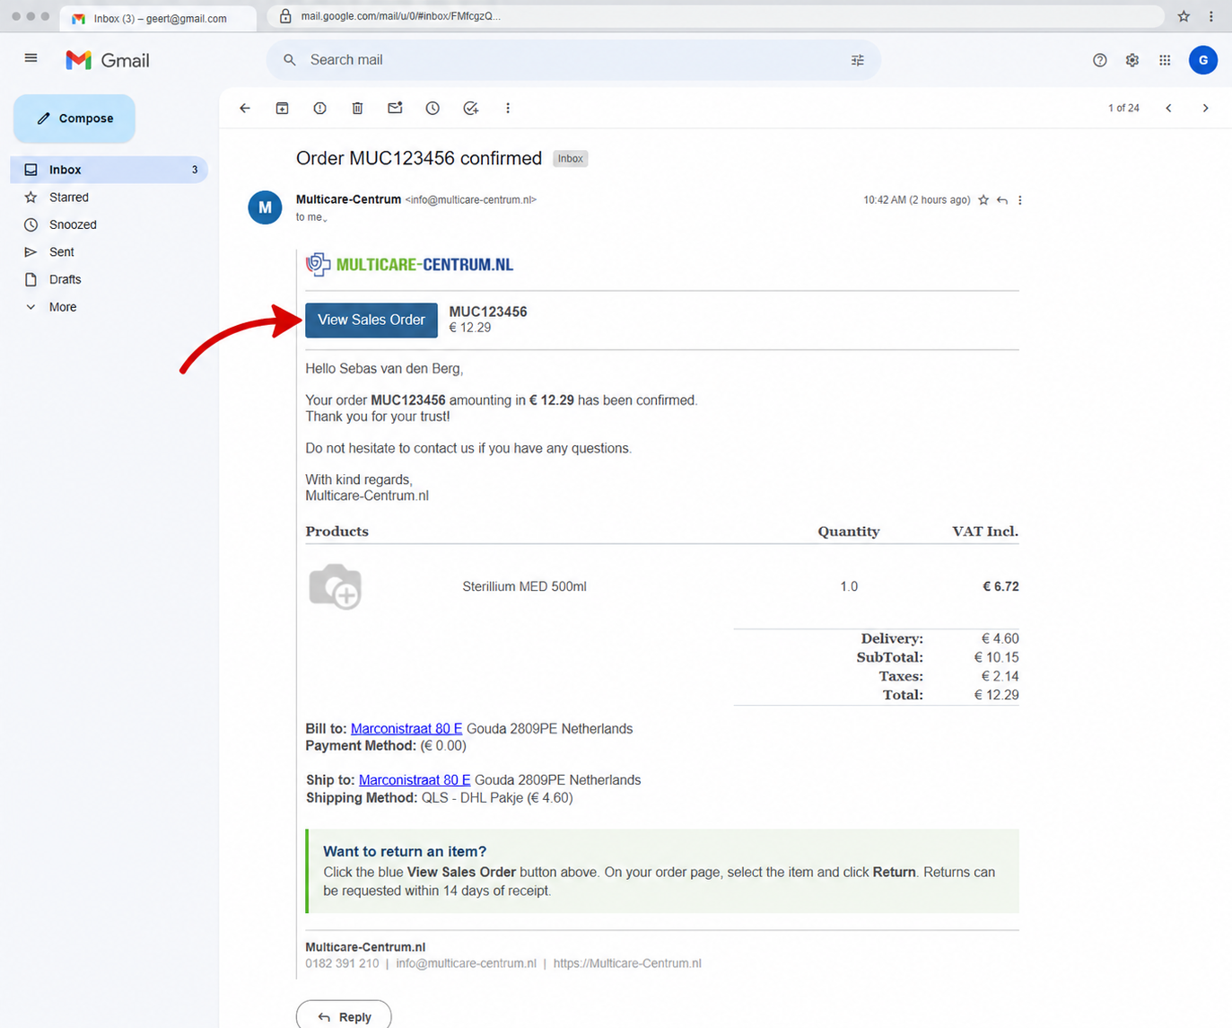
Task: Go to the older email arrow
Action: tap(1205, 108)
